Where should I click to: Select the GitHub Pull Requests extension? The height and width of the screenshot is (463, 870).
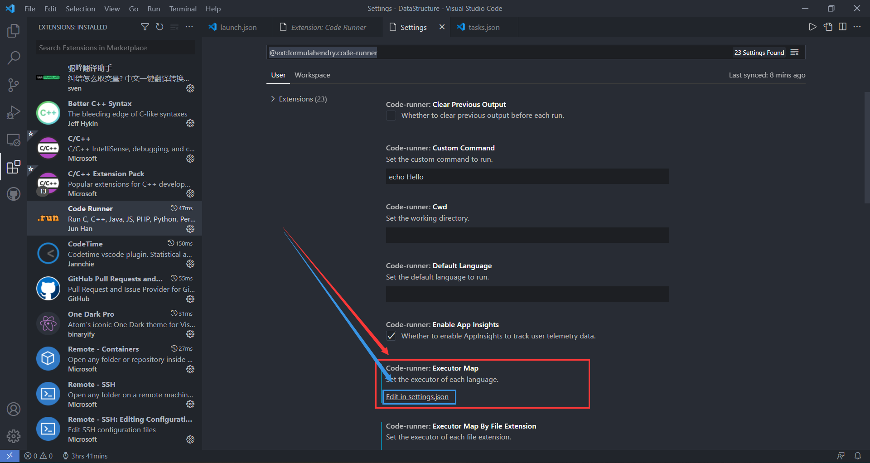coord(115,289)
